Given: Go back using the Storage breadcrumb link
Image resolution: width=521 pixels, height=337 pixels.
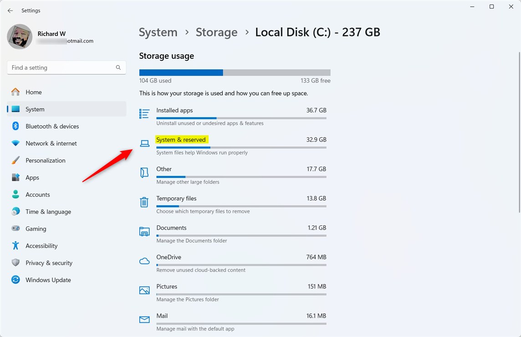Looking at the screenshot, I should pos(216,32).
